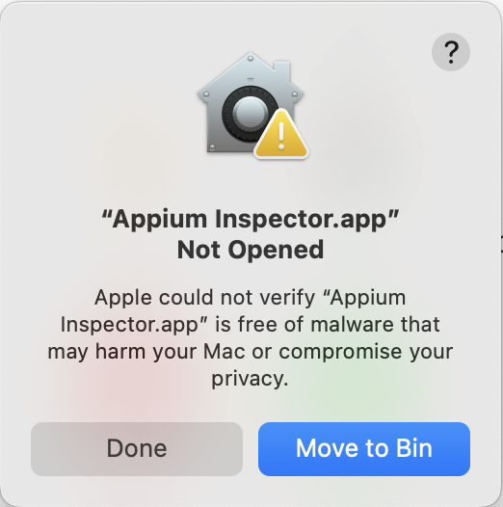This screenshot has height=507, width=503.
Task: Click the "Bin" word on the blue button
Action: [414, 448]
